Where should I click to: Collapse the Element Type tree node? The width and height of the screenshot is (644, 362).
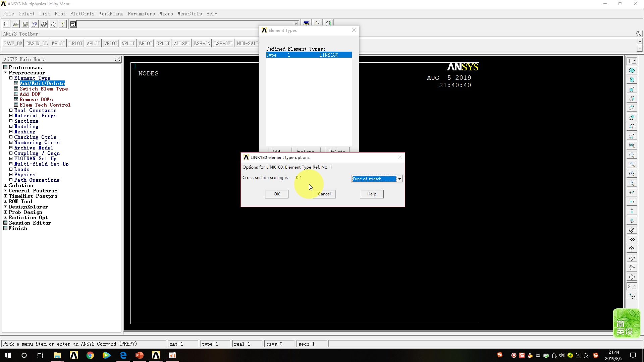point(11,78)
